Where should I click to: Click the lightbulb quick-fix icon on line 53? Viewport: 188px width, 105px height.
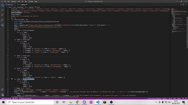pos(12,79)
